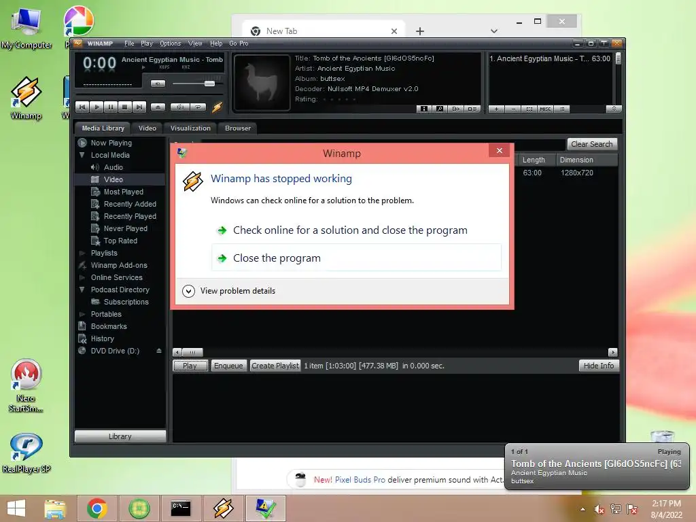Click the Go Pro menu item
Screen dimensions: 696x522
click(x=239, y=43)
